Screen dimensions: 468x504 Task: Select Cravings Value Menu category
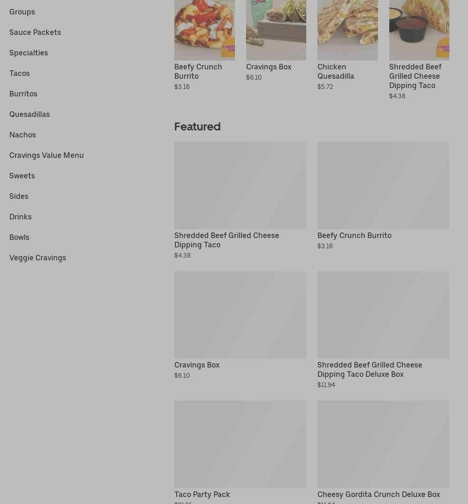click(47, 155)
